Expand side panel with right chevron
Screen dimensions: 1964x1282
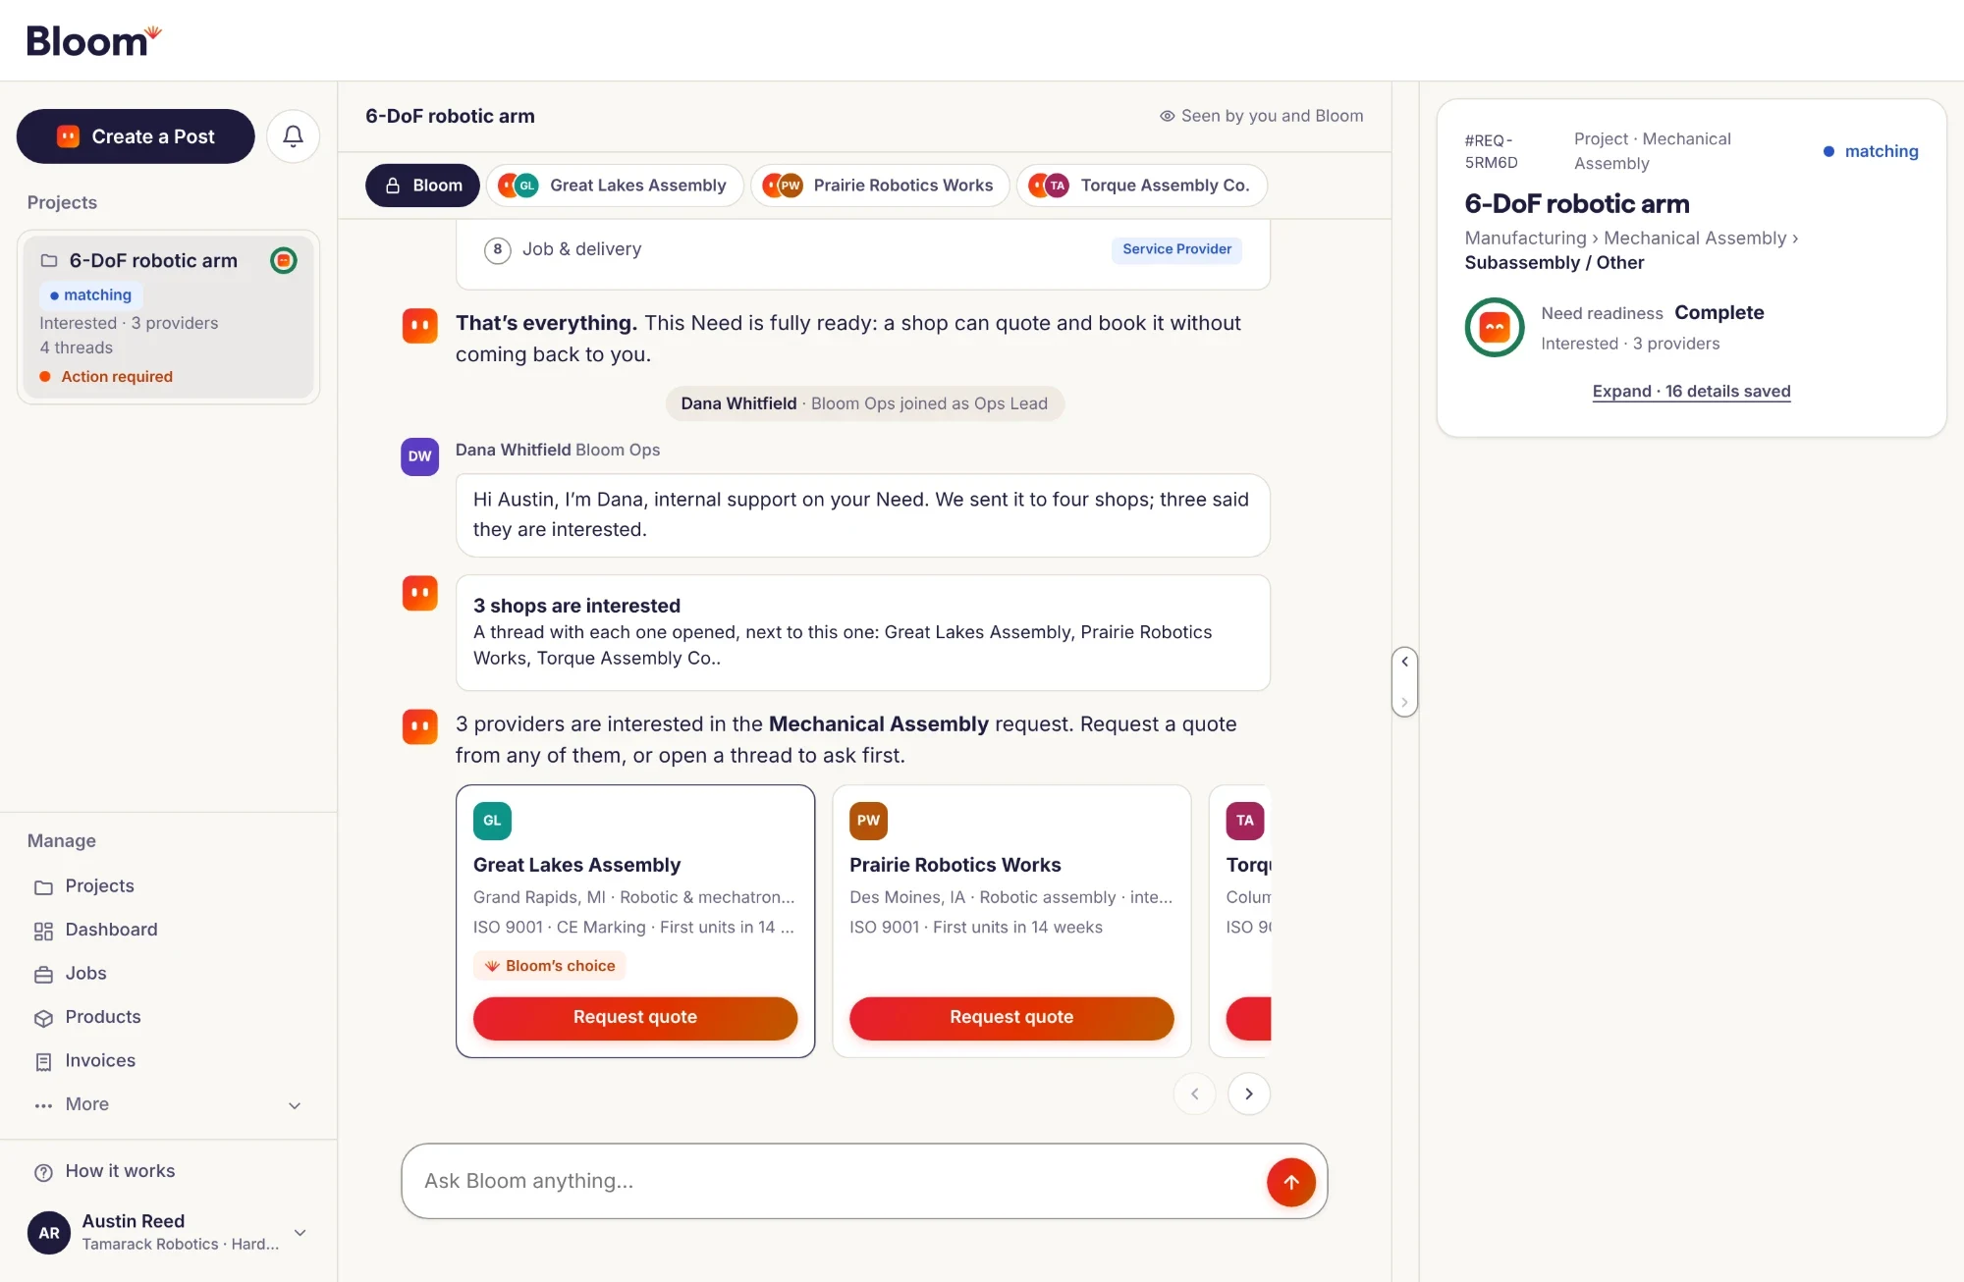tap(1404, 703)
